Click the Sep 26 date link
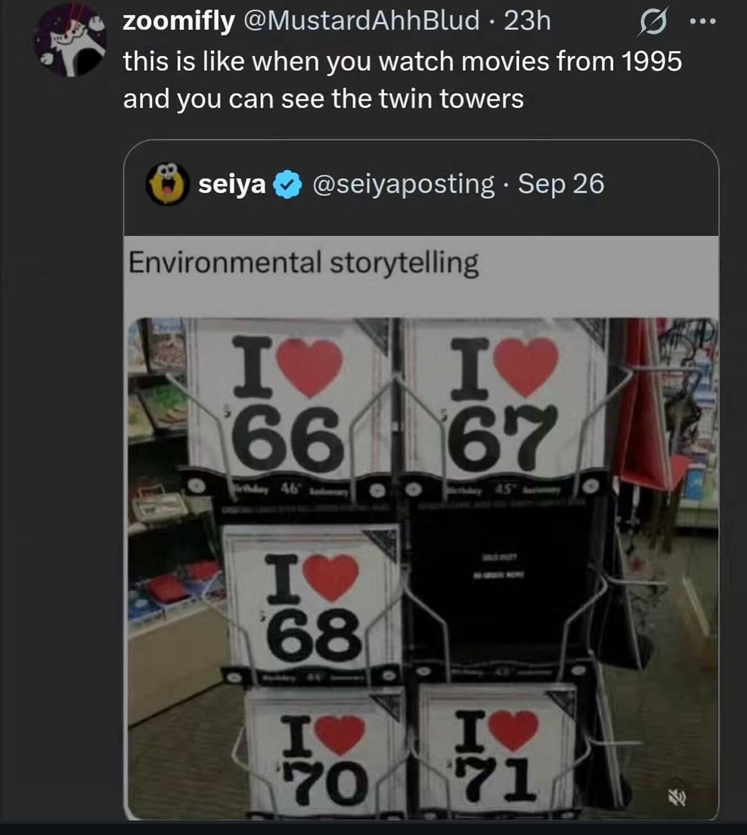This screenshot has height=835, width=747. point(561,184)
